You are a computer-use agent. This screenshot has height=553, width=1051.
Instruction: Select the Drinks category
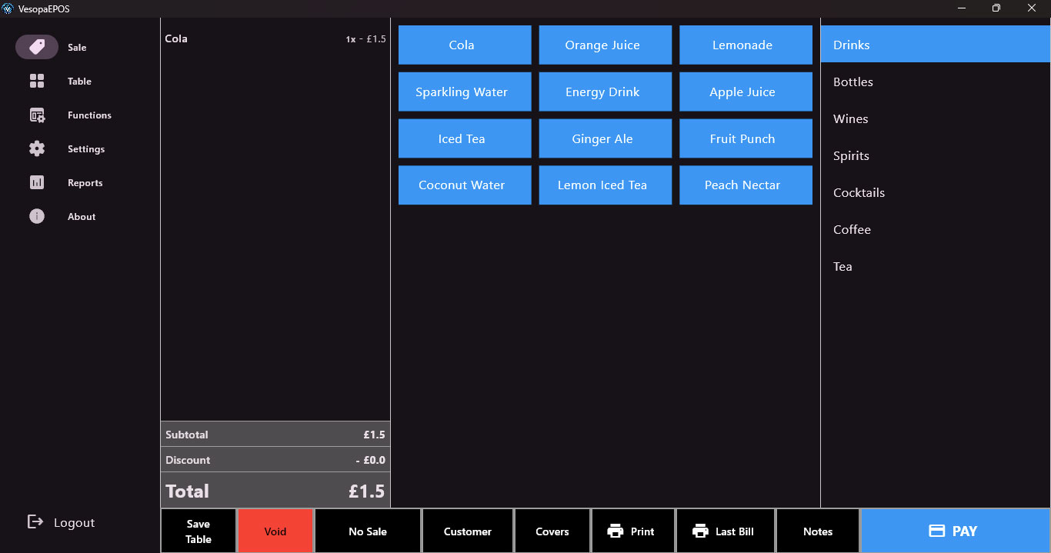(935, 45)
